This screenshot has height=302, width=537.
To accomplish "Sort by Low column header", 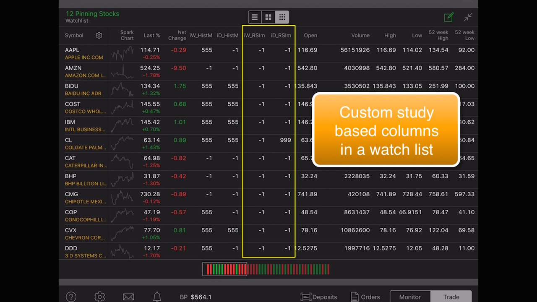I will tap(417, 36).
